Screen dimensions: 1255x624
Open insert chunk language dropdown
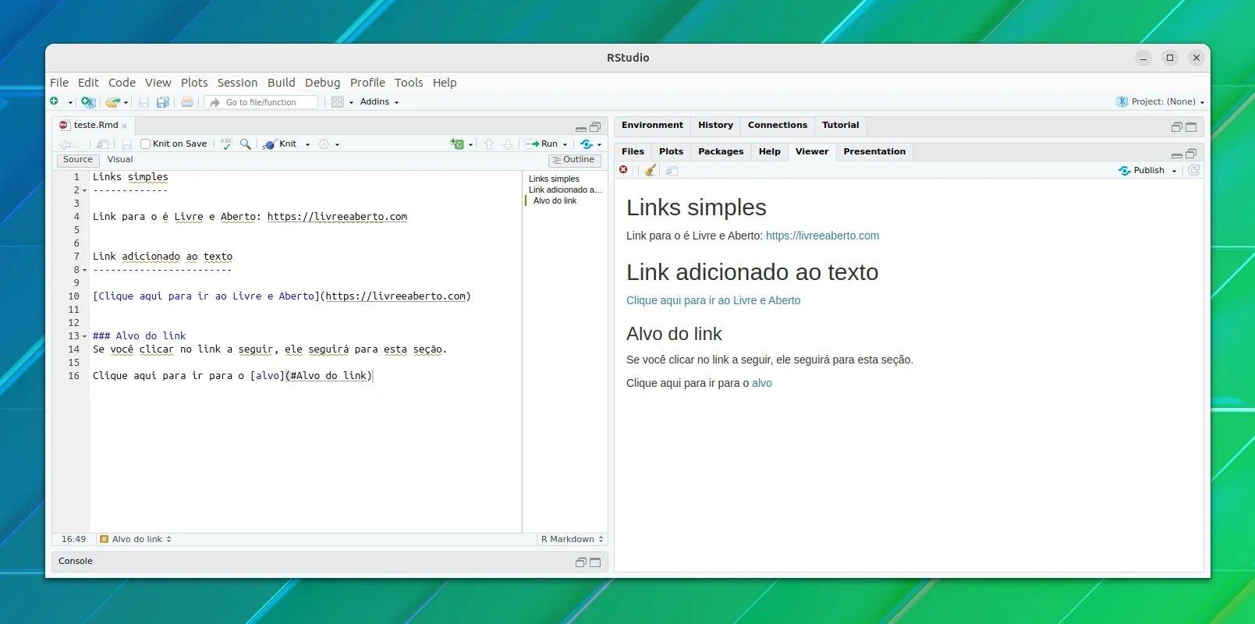[x=470, y=144]
